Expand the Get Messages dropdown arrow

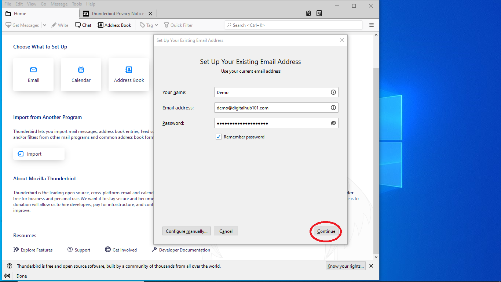tap(44, 25)
